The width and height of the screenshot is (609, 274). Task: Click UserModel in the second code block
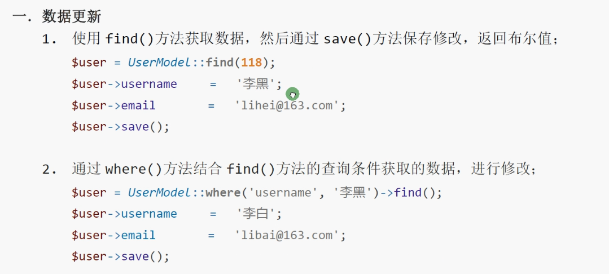click(160, 193)
